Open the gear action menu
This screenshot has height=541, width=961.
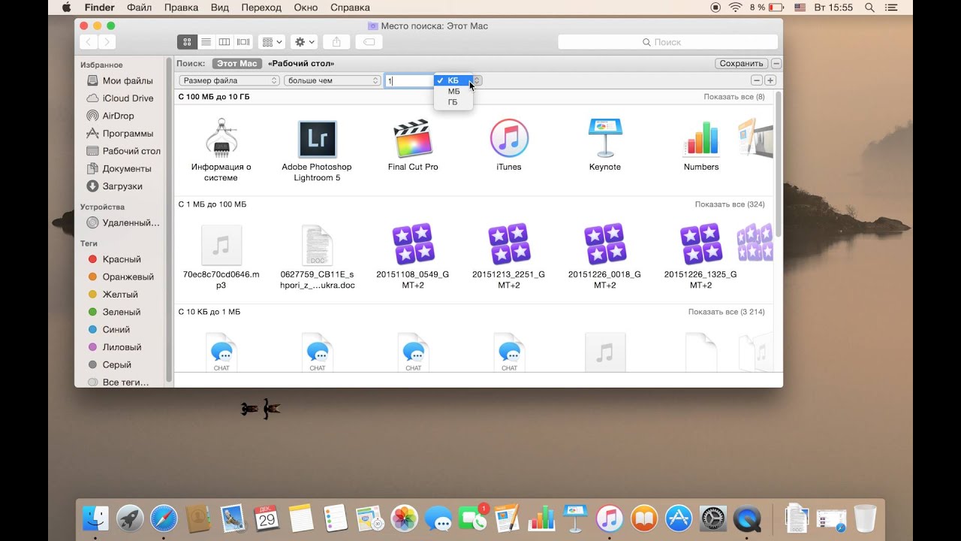[x=305, y=42]
